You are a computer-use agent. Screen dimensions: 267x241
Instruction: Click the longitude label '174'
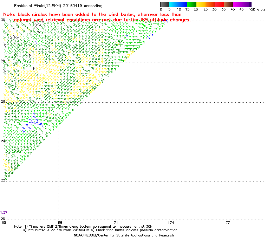tap(171, 223)
